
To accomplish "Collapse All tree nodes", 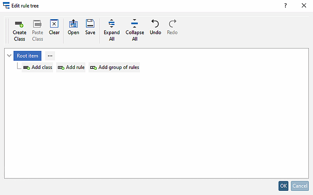I will click(x=135, y=30).
